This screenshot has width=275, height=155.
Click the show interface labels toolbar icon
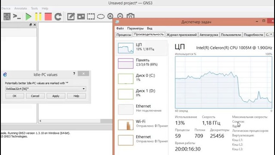click(7, 16)
